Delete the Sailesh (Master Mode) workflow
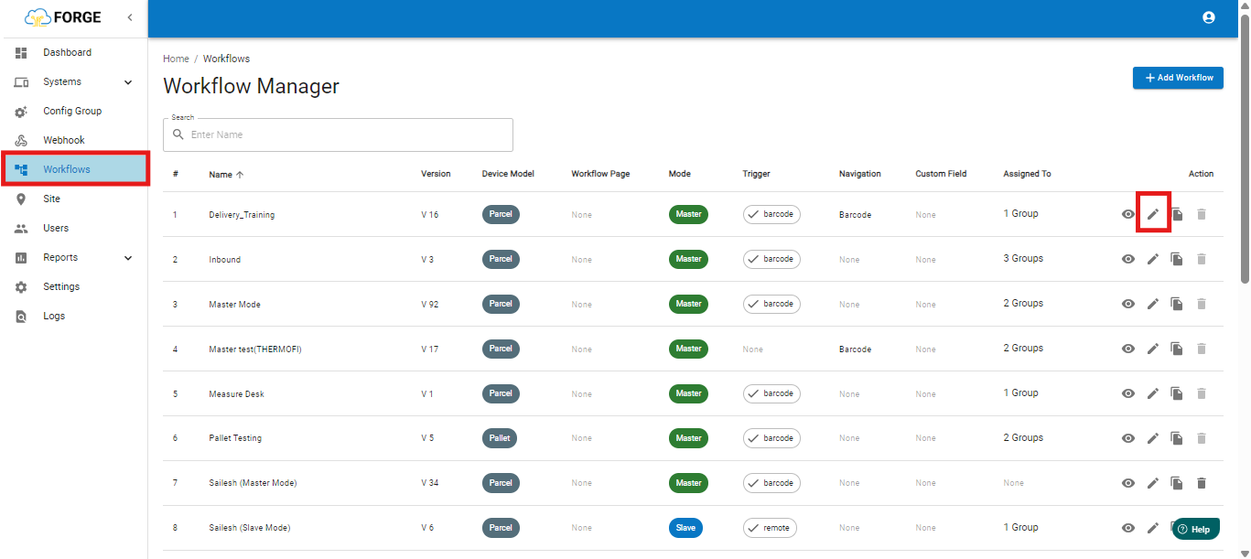Image resolution: width=1251 pixels, height=559 pixels. tap(1202, 483)
